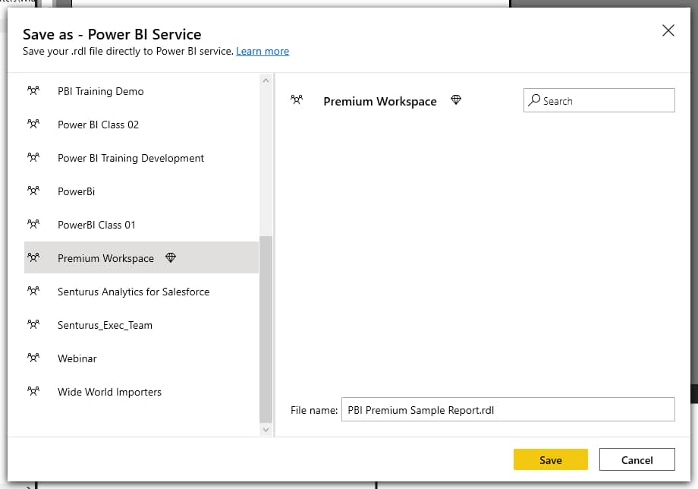Image resolution: width=698 pixels, height=489 pixels.
Task: Click the workspace icon beside Wide World Importers
Action: tap(33, 392)
